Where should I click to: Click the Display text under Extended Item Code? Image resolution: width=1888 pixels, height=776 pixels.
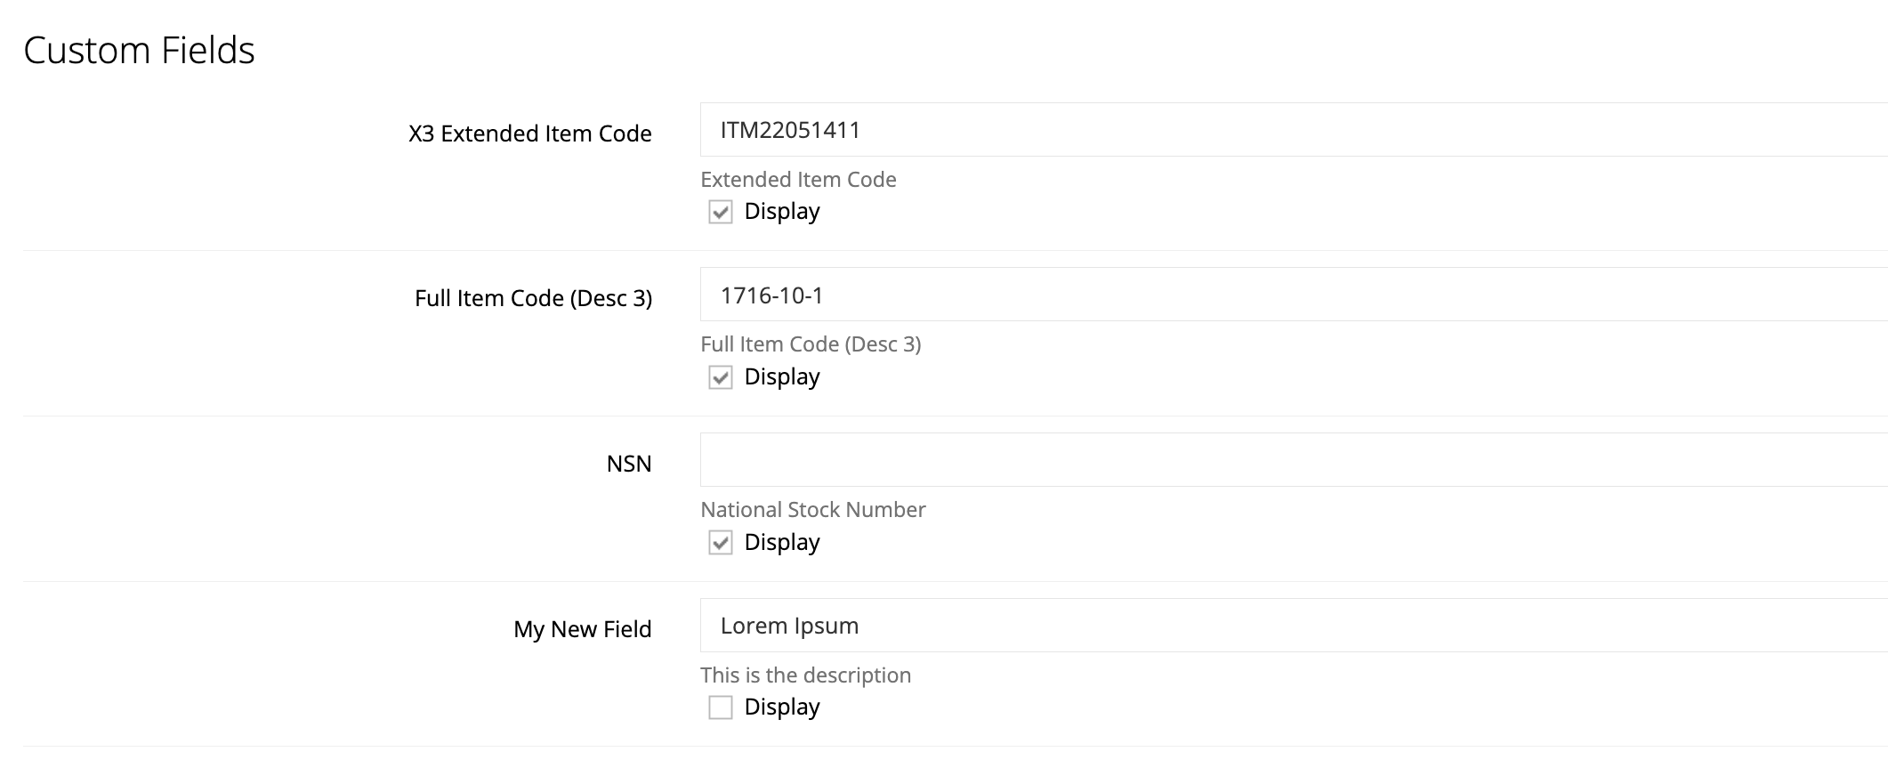tap(782, 212)
